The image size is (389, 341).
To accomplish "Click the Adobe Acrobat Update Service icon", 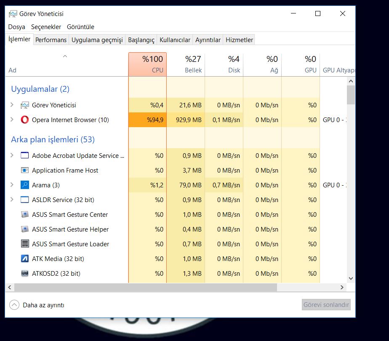I will point(24,155).
